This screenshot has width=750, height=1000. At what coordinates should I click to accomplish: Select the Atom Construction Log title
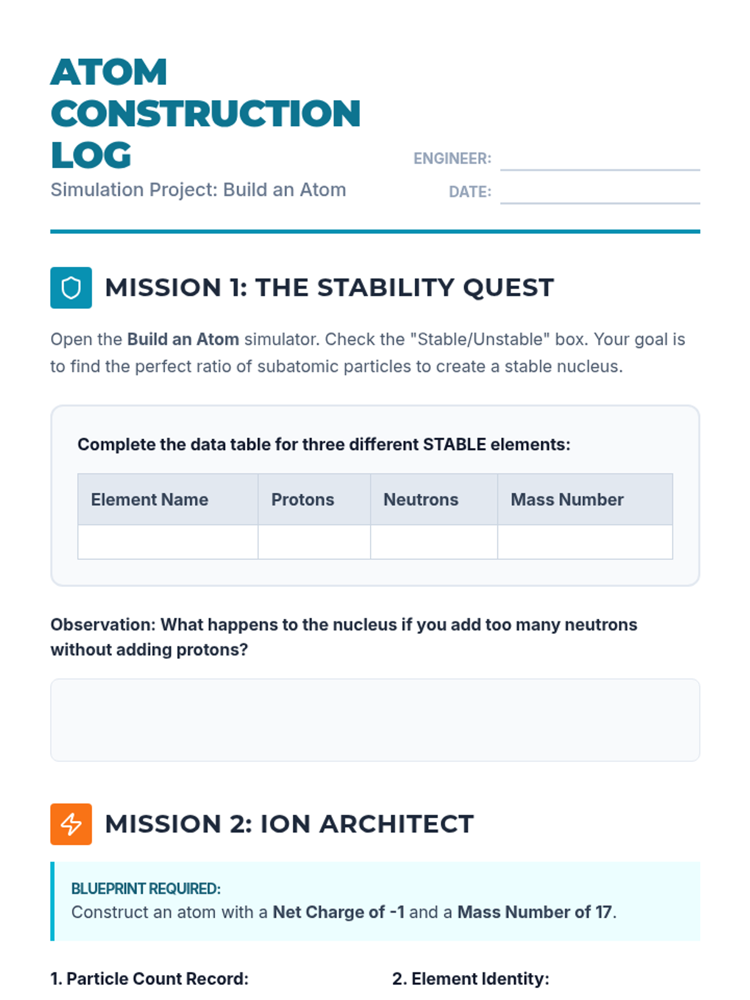click(206, 113)
